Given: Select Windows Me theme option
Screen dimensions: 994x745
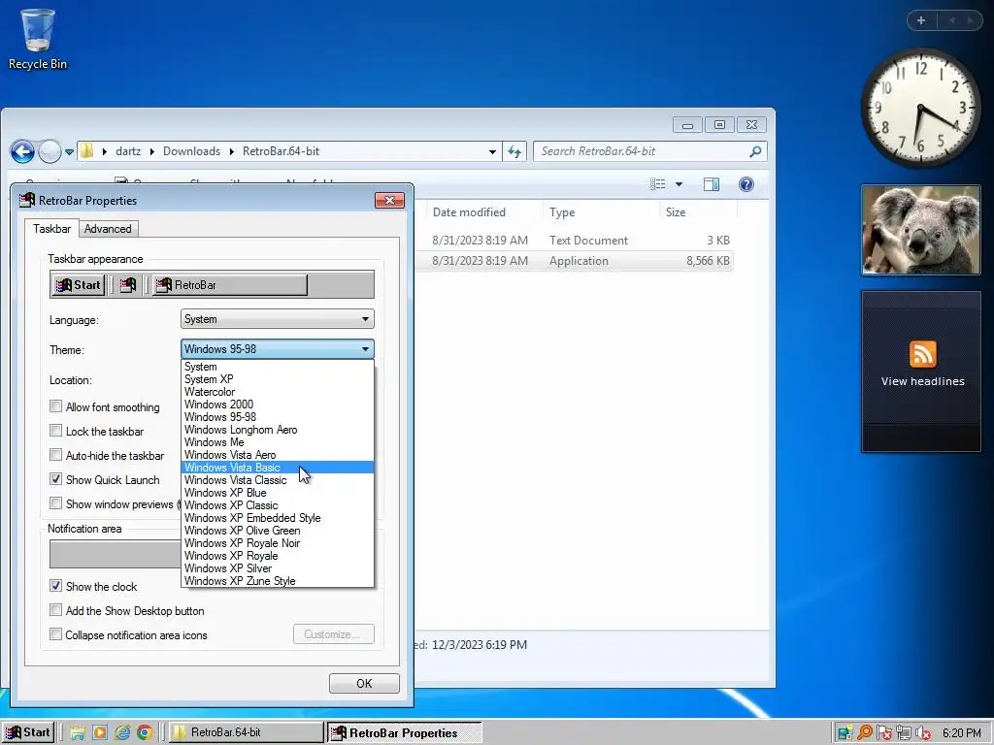Looking at the screenshot, I should [x=277, y=442].
